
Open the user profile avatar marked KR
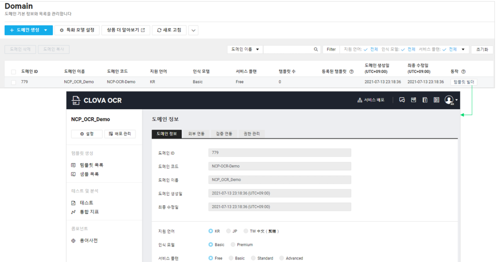(x=449, y=100)
